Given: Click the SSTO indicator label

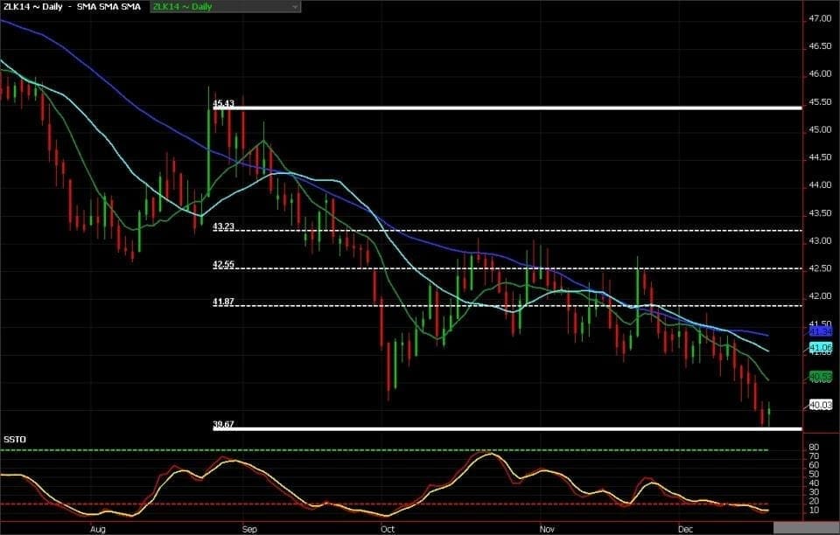Looking at the screenshot, I should 14,438.
